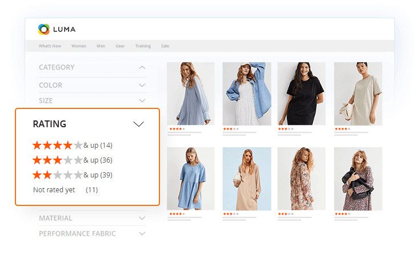Expand the Size filter section
Viewport: 420px width, 279px height.
[x=142, y=100]
